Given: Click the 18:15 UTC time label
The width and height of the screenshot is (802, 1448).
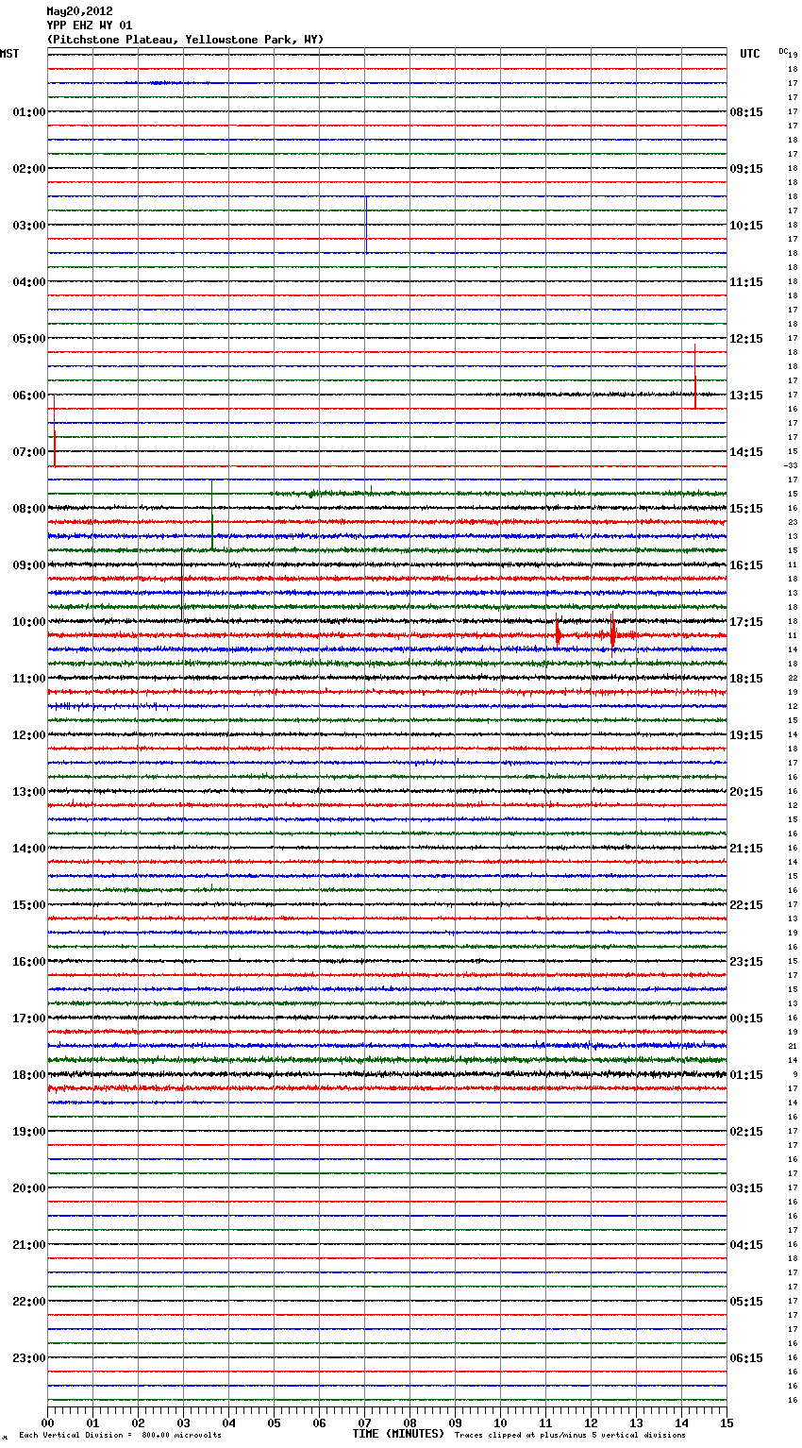Looking at the screenshot, I should pyautogui.click(x=746, y=679).
